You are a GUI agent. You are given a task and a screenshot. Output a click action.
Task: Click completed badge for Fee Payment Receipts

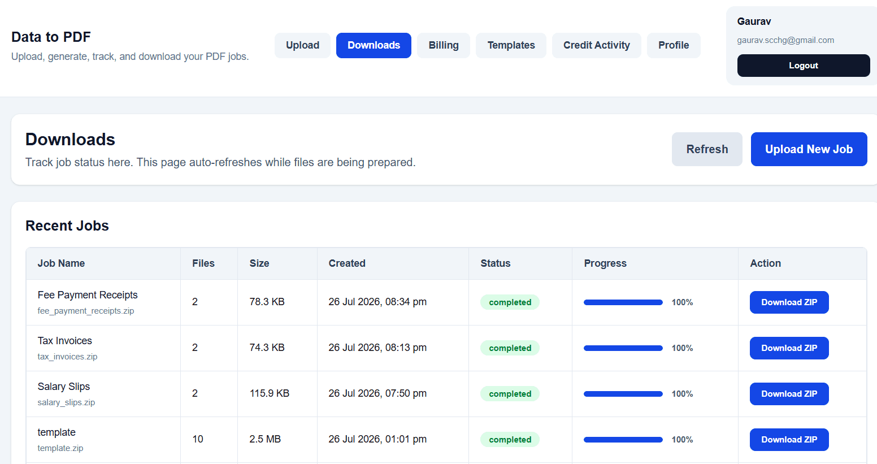coord(510,302)
